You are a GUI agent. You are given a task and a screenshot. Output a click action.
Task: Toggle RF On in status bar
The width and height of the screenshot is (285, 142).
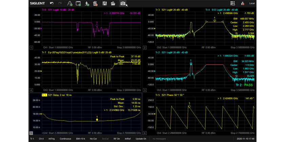(x=117, y=139)
